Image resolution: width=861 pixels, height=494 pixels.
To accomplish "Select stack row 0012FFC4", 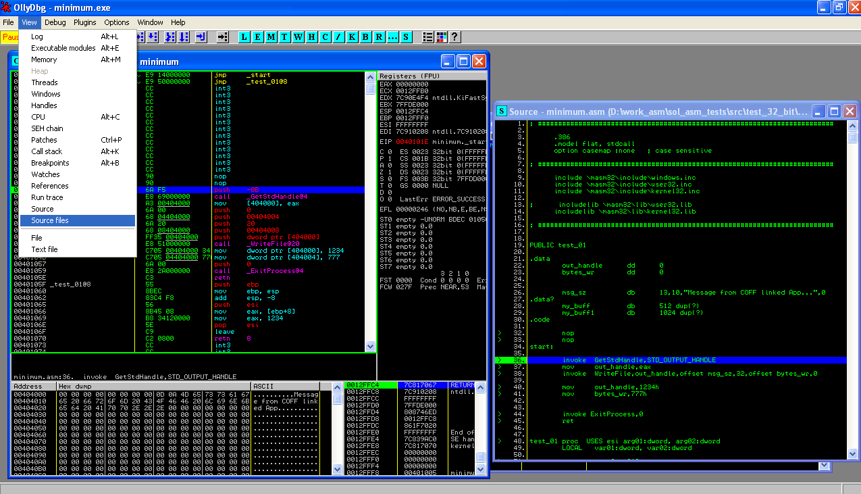I will click(409, 385).
